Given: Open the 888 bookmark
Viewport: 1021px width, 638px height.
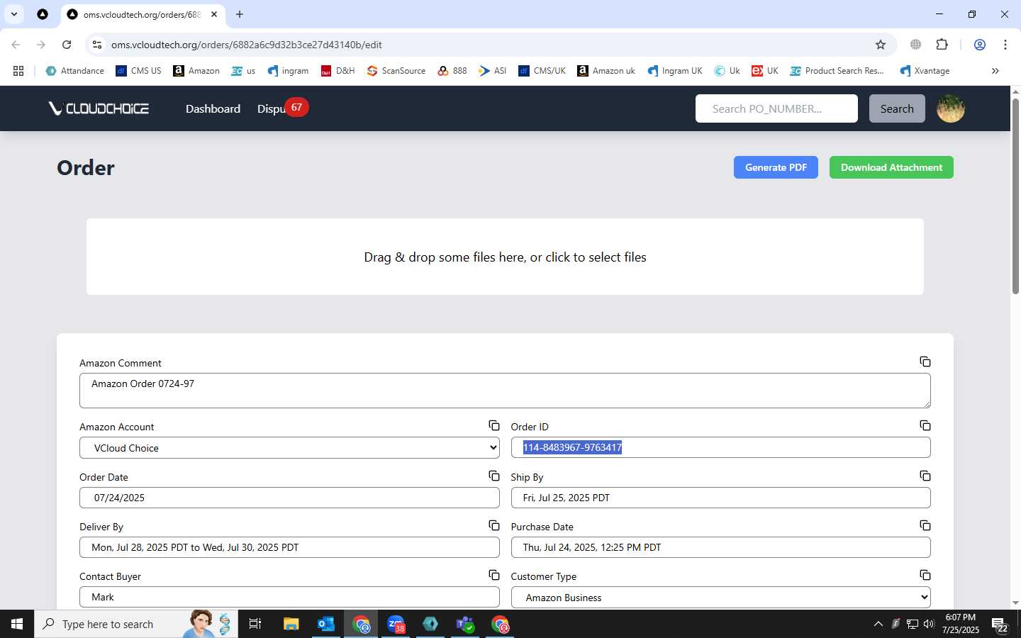Looking at the screenshot, I should tap(452, 71).
